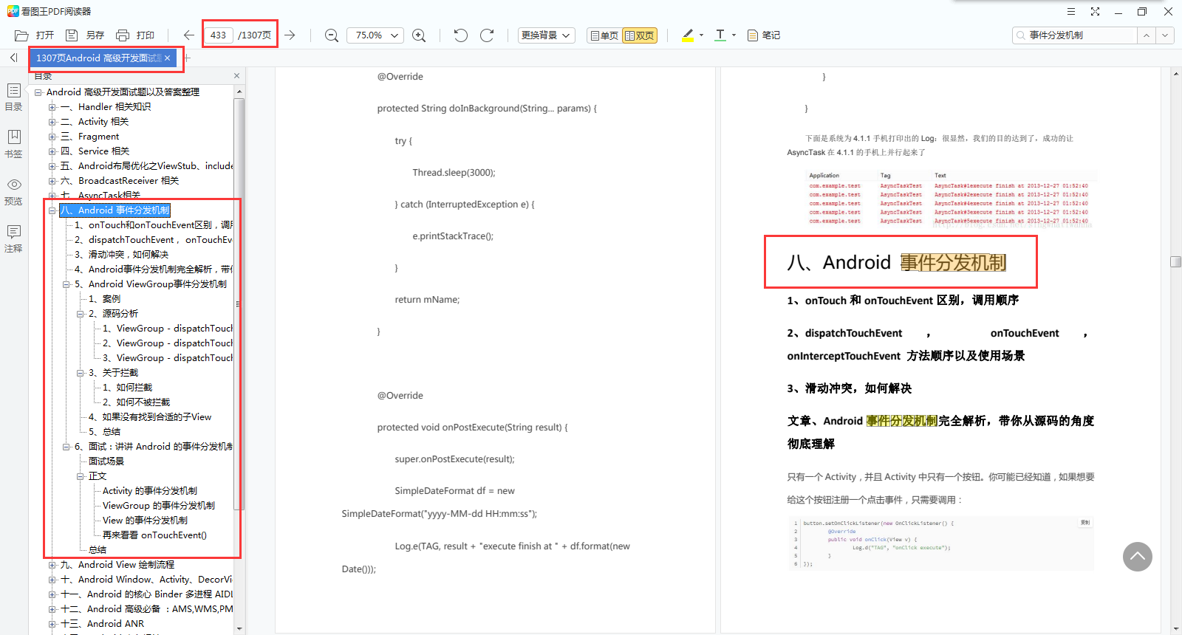Zoom in with the plus magnifier
1182x635 pixels.
(419, 35)
